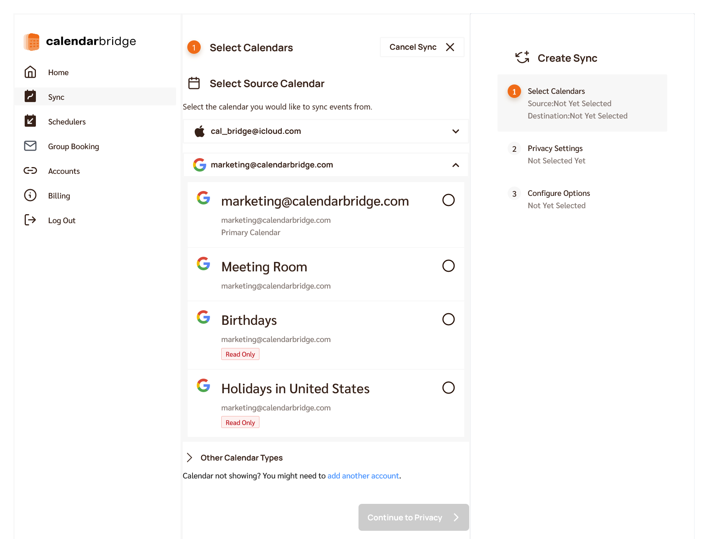
Task: Click the Sync calendar icon in sidebar
Action: [30, 96]
